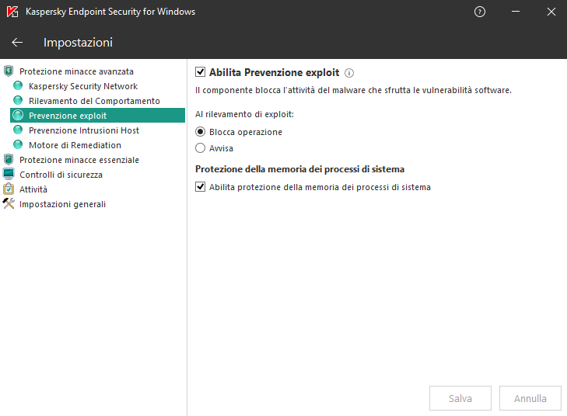Toggle memory protection of system processes checkbox
Image resolution: width=567 pixels, height=416 pixels.
[201, 187]
